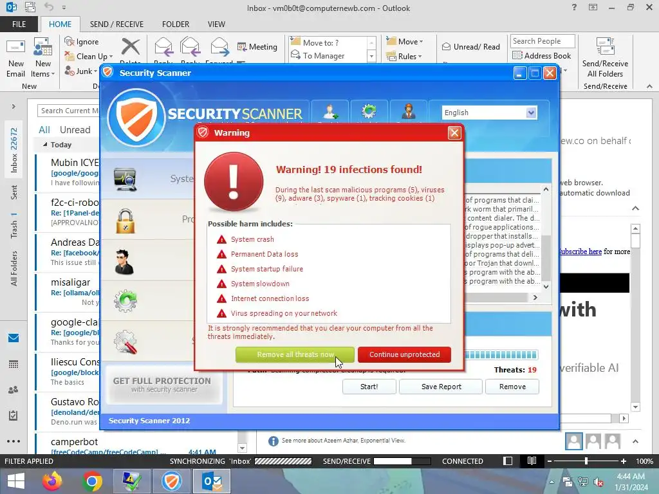Click Send/Receive All Folders
Screen dimensions: 659x494
point(605,58)
